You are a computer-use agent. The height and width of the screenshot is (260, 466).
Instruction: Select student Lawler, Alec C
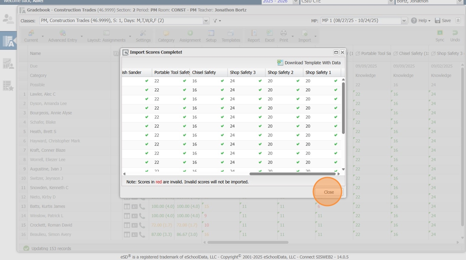[x=43, y=94]
